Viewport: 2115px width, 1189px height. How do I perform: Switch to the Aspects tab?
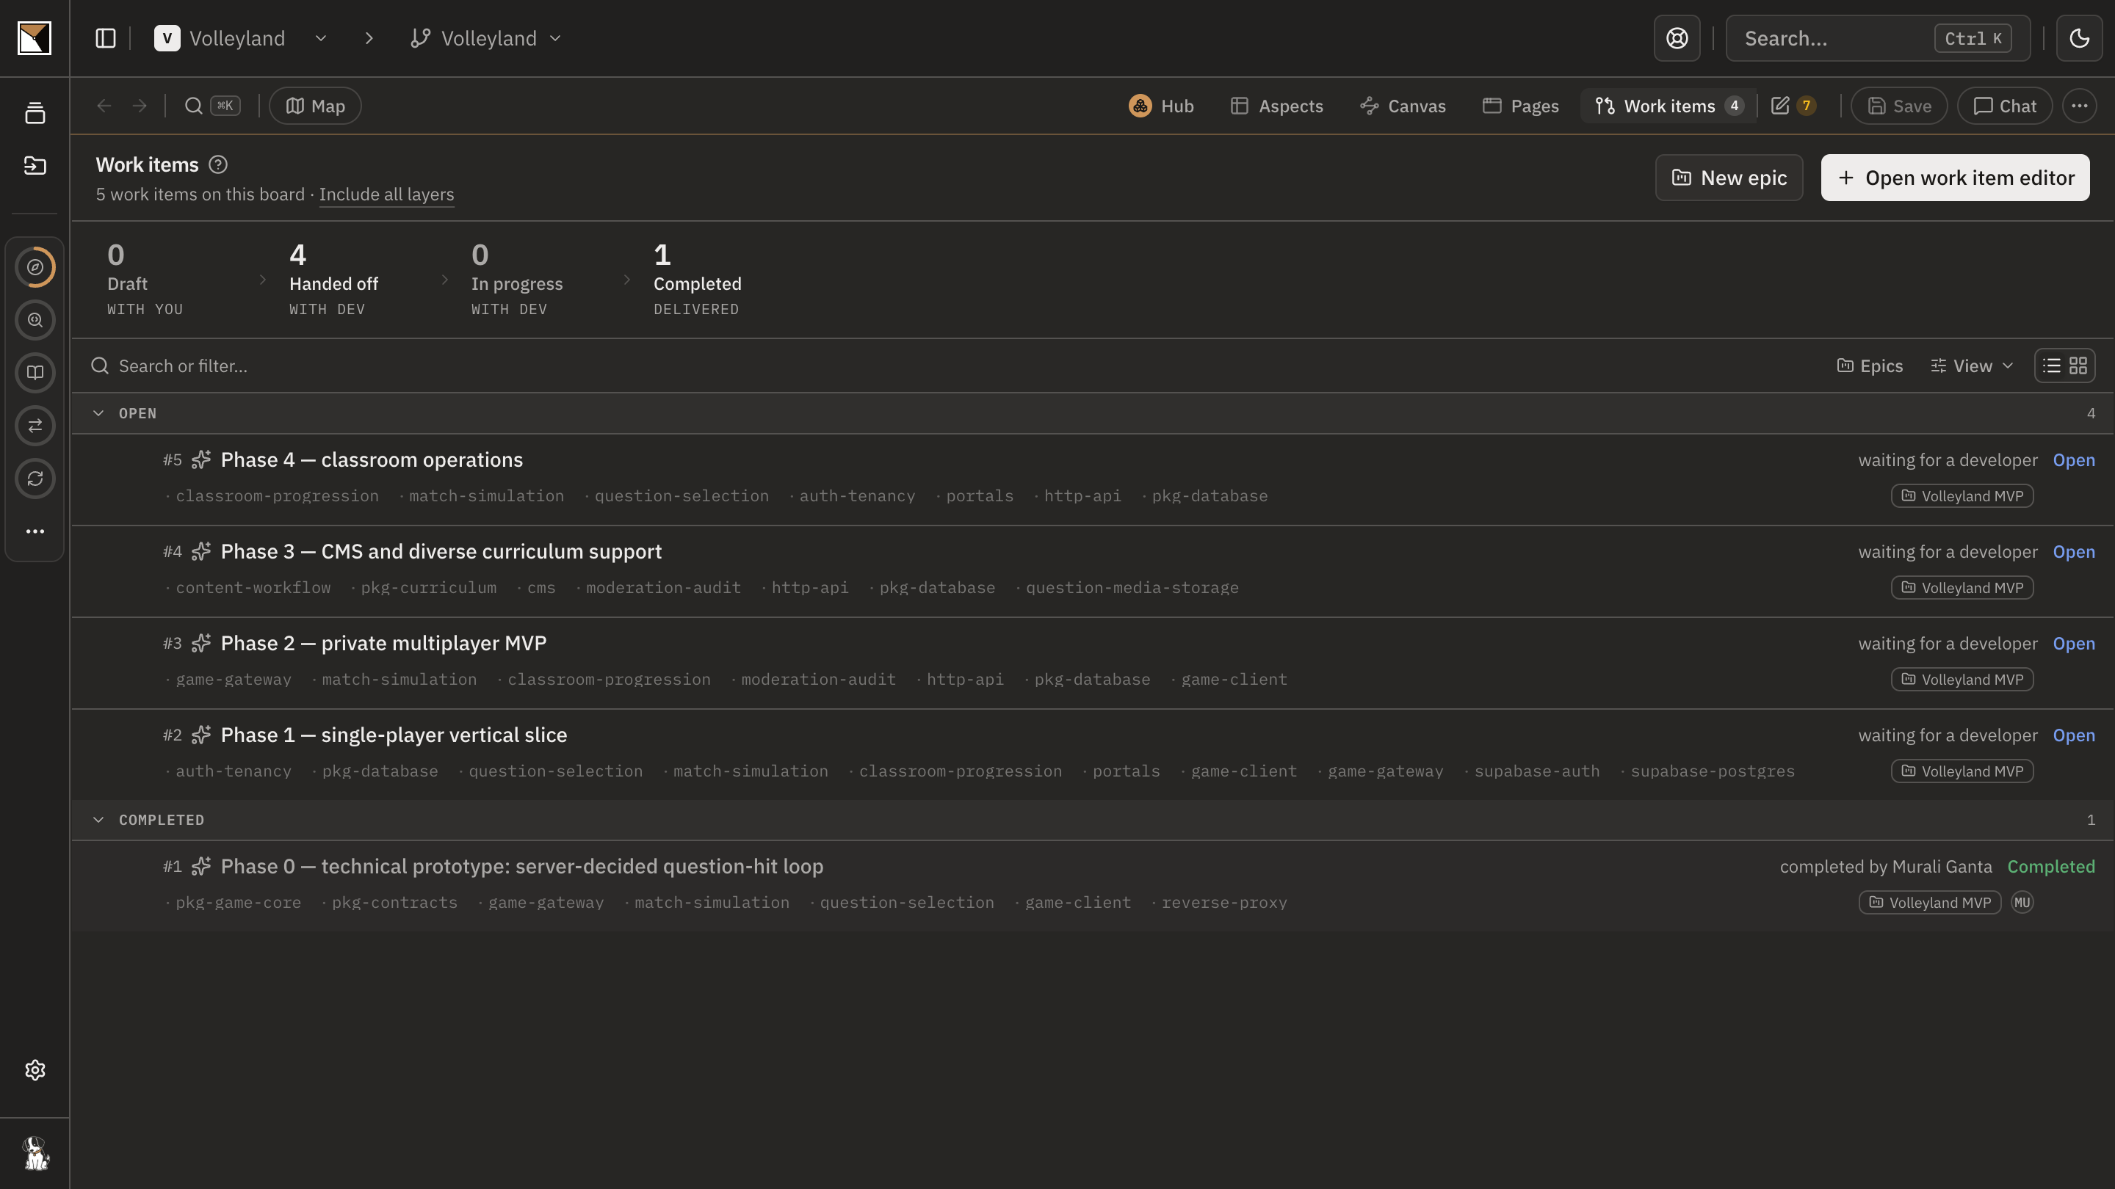pyautogui.click(x=1277, y=106)
